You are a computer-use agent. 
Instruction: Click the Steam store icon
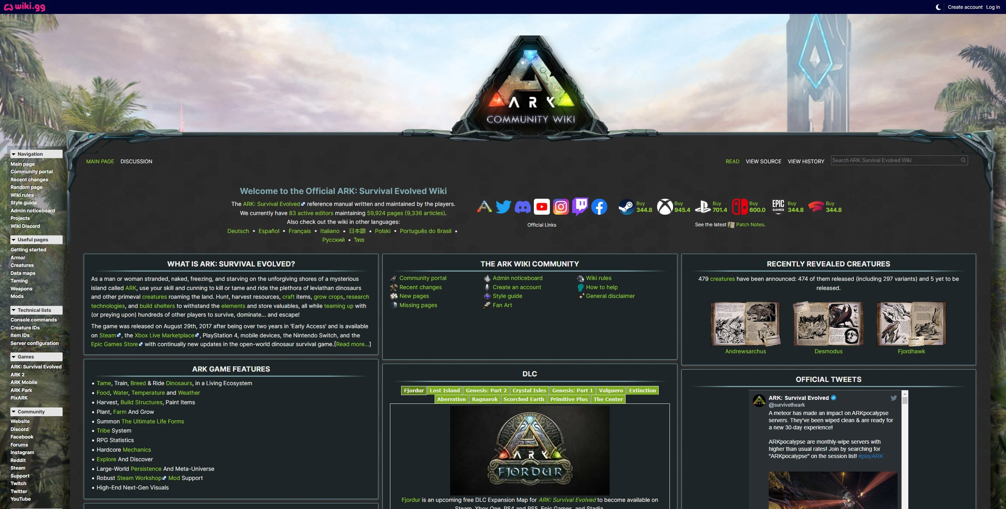coord(626,207)
